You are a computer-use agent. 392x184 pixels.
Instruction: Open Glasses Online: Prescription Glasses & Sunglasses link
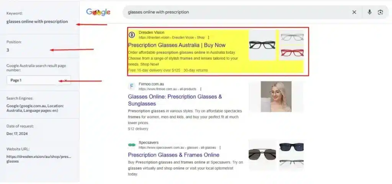pyautogui.click(x=175, y=100)
